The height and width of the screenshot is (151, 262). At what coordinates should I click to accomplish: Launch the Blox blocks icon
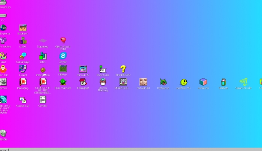(x=43, y=56)
